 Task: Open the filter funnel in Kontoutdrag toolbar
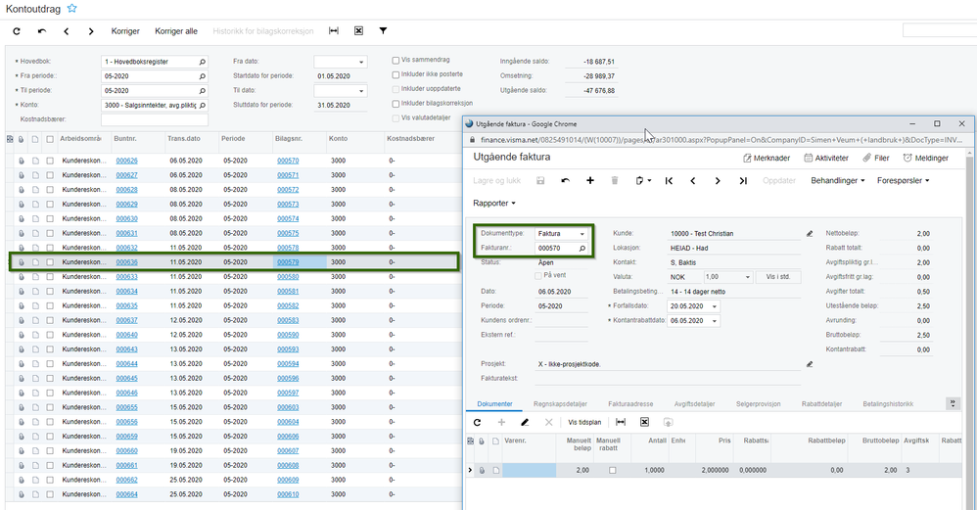(383, 31)
